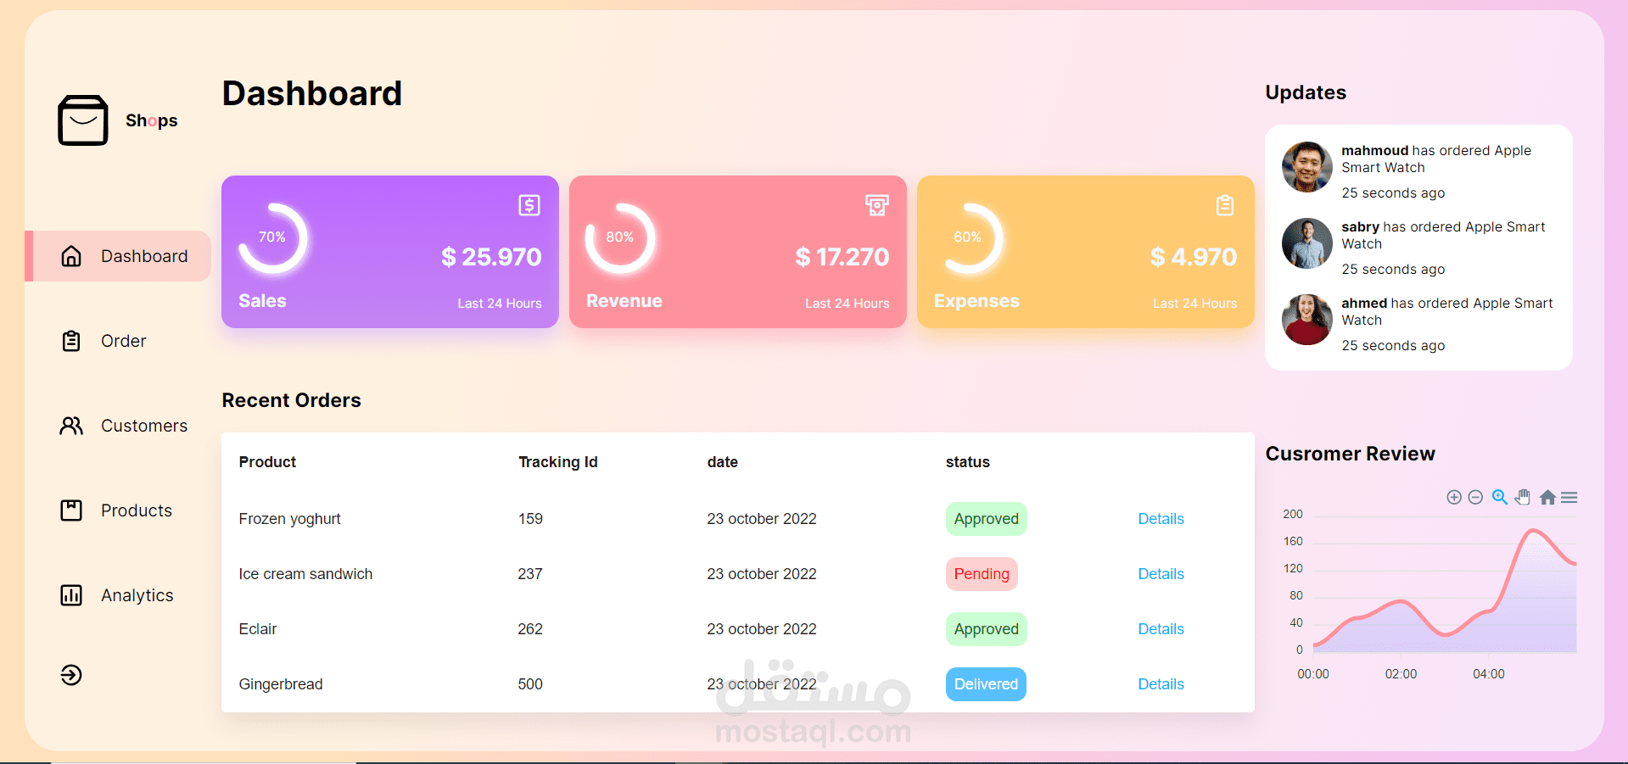Click the Shops shopping bag logo

(x=83, y=120)
